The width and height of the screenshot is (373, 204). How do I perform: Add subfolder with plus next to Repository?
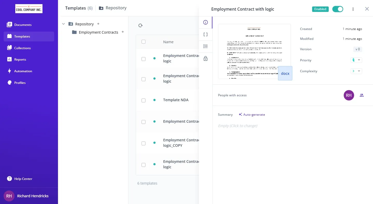tap(98, 24)
